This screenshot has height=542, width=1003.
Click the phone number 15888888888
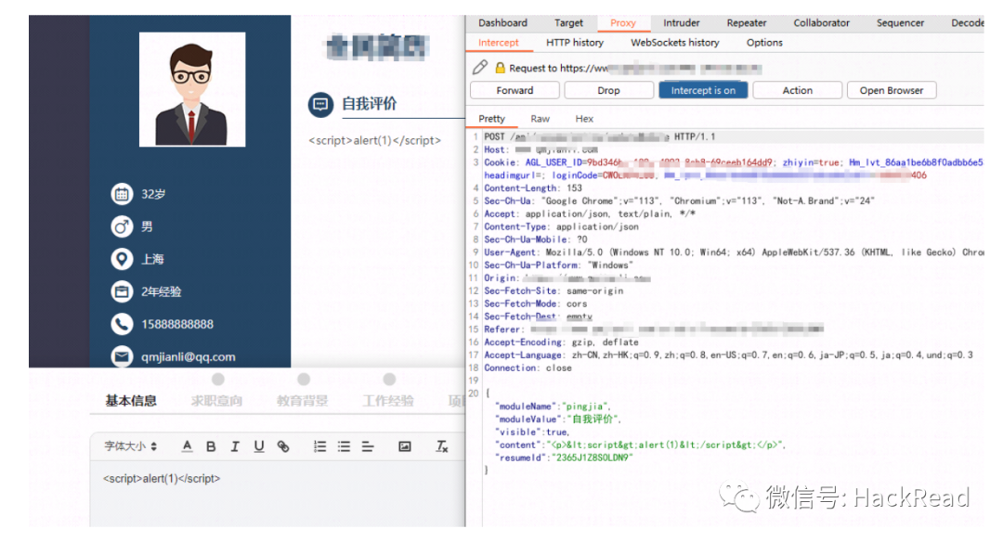tap(177, 324)
